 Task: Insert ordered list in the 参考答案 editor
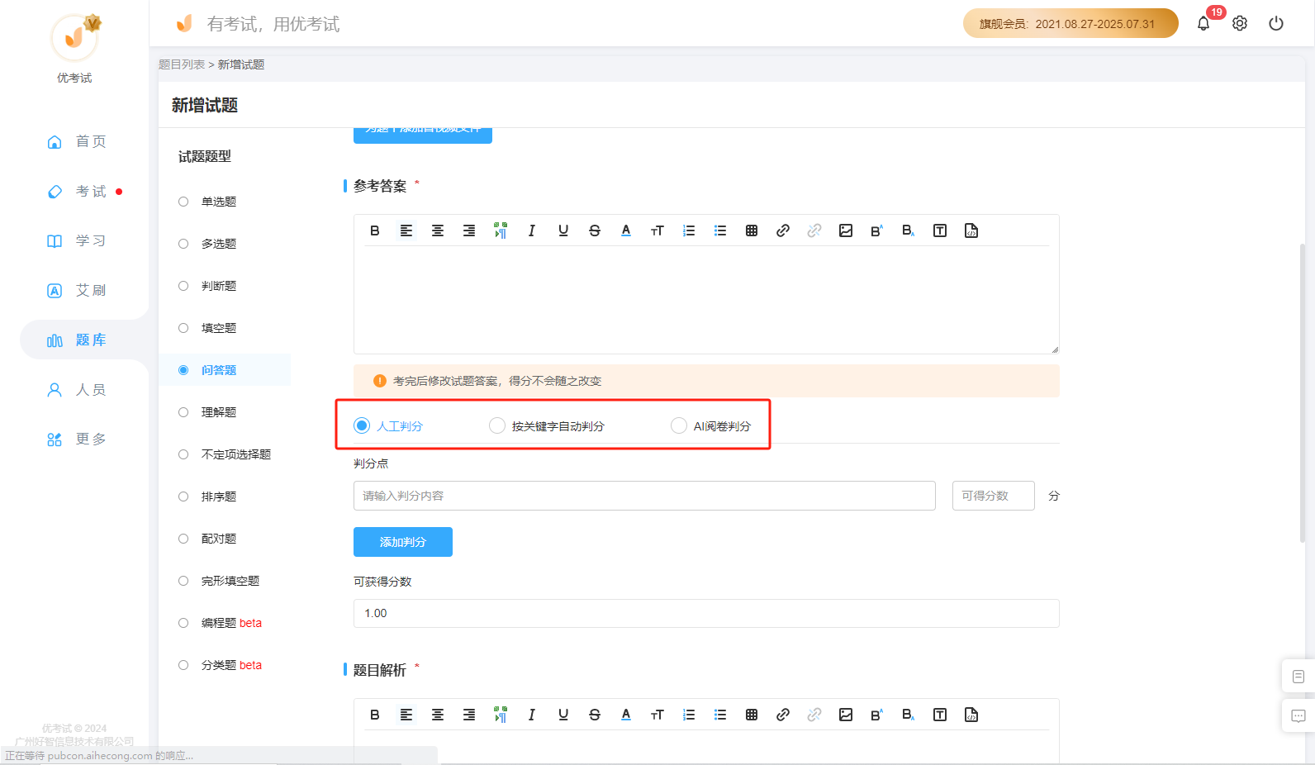[x=689, y=230]
